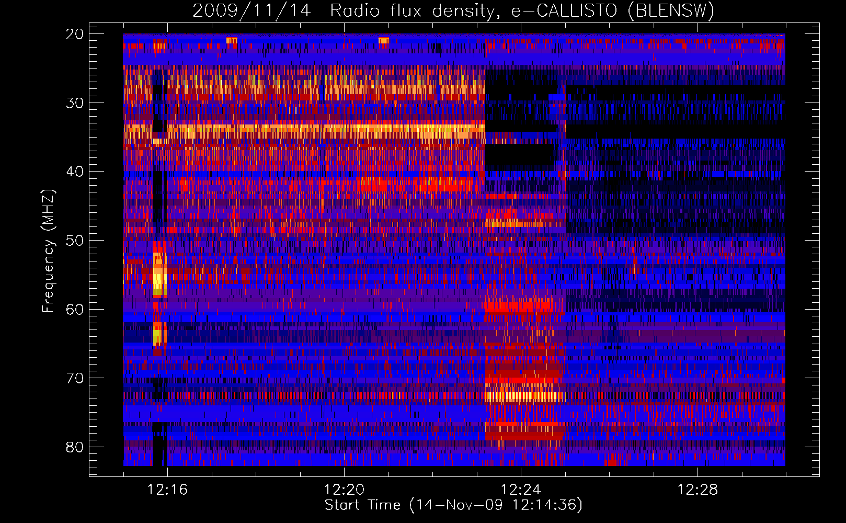Click the plot title "Radio flux density, e-CALLISTO (BLENSW)"
This screenshot has height=523, width=846.
(522, 11)
